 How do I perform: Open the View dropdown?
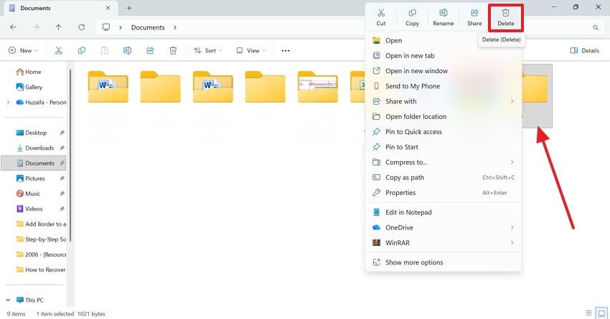pyautogui.click(x=251, y=50)
